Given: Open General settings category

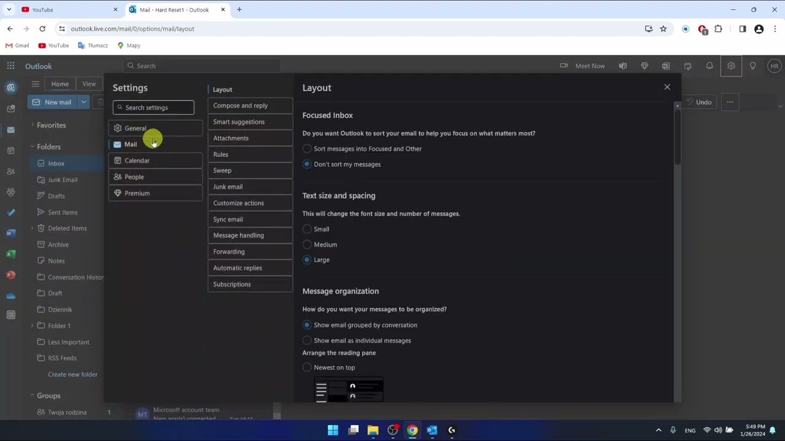Looking at the screenshot, I should 156,128.
